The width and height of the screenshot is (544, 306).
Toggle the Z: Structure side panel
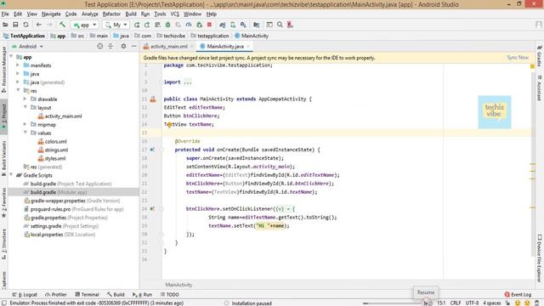point(3,244)
